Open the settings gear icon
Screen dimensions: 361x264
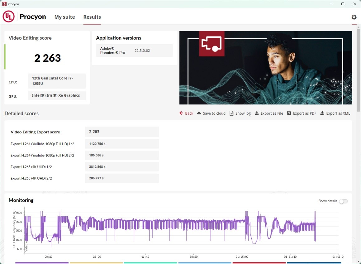point(354,17)
